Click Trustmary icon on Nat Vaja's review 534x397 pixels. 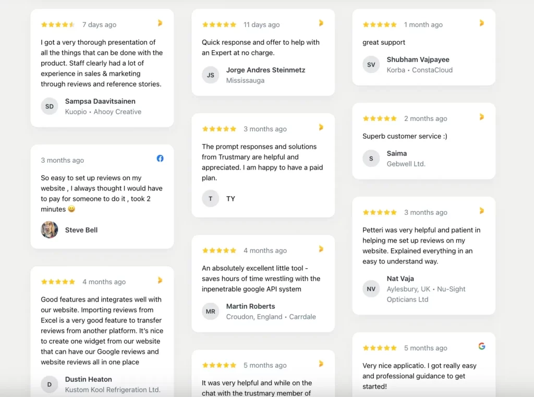[x=481, y=211]
